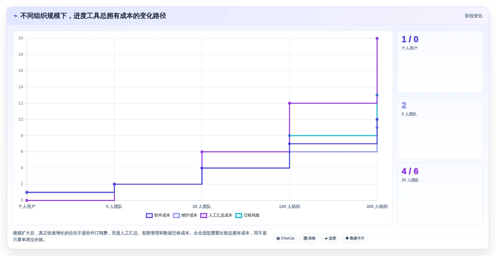The image size is (496, 256).
Task: Open the 5 人团队 stat card
Action: (x=440, y=128)
